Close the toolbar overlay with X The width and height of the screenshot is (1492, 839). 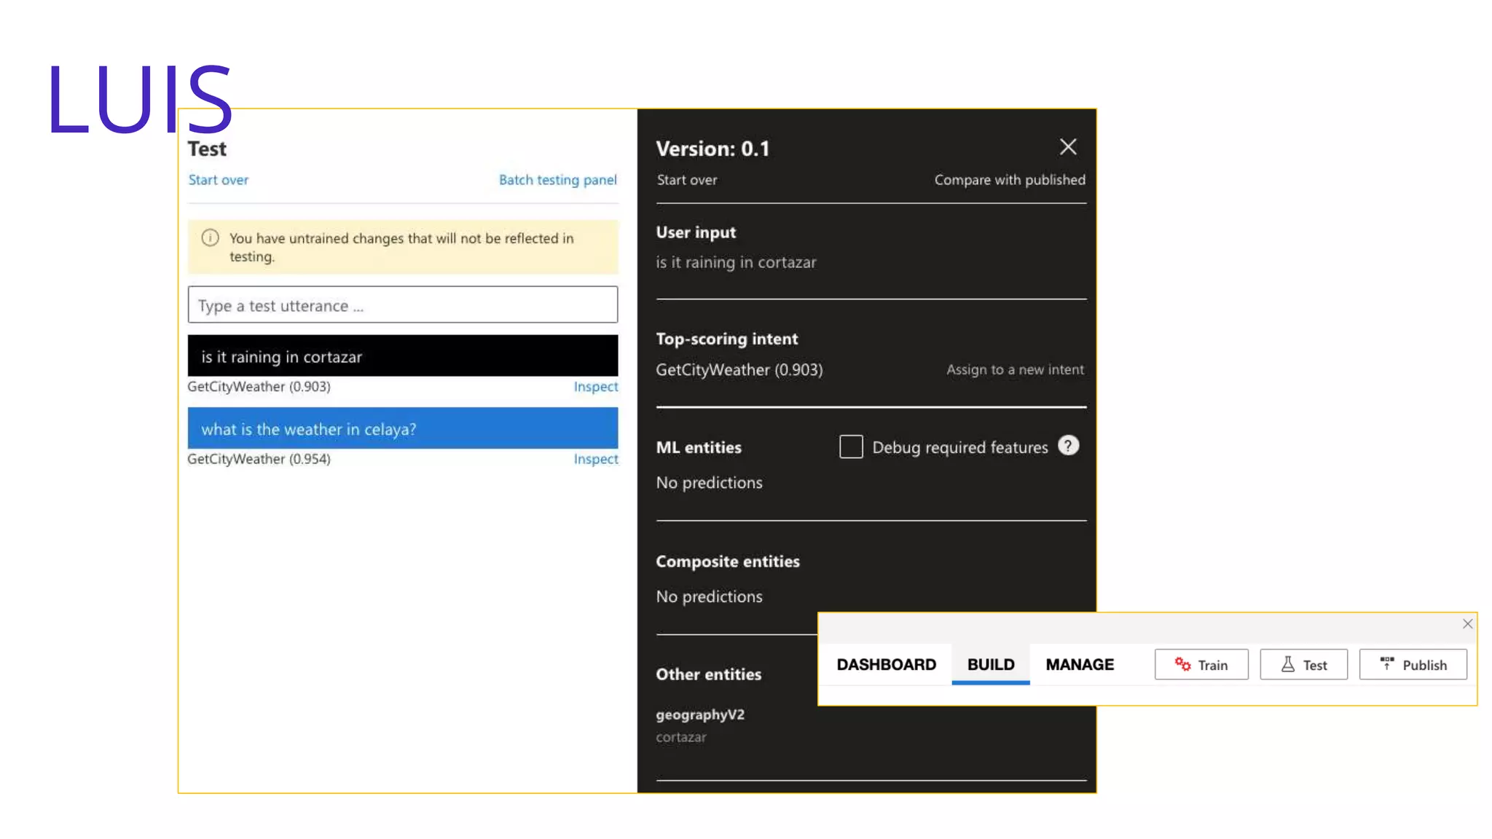[x=1467, y=624]
